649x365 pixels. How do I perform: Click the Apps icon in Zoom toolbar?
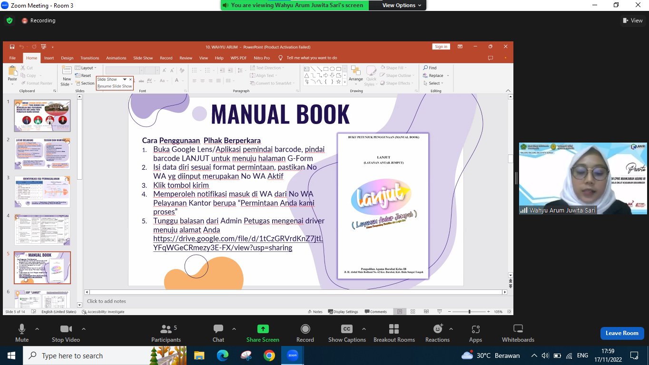475,333
